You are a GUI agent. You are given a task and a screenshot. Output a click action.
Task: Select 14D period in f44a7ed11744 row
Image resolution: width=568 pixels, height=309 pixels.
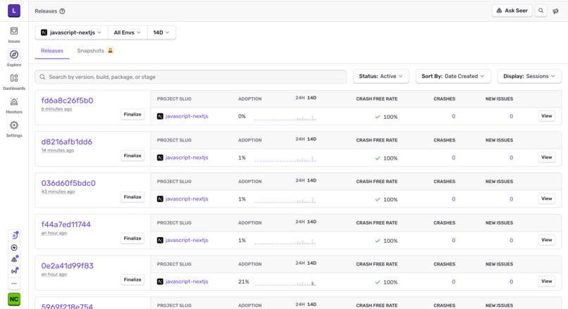[x=312, y=222]
